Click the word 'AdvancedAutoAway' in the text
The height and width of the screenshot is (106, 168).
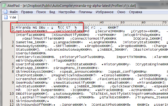[64, 50]
